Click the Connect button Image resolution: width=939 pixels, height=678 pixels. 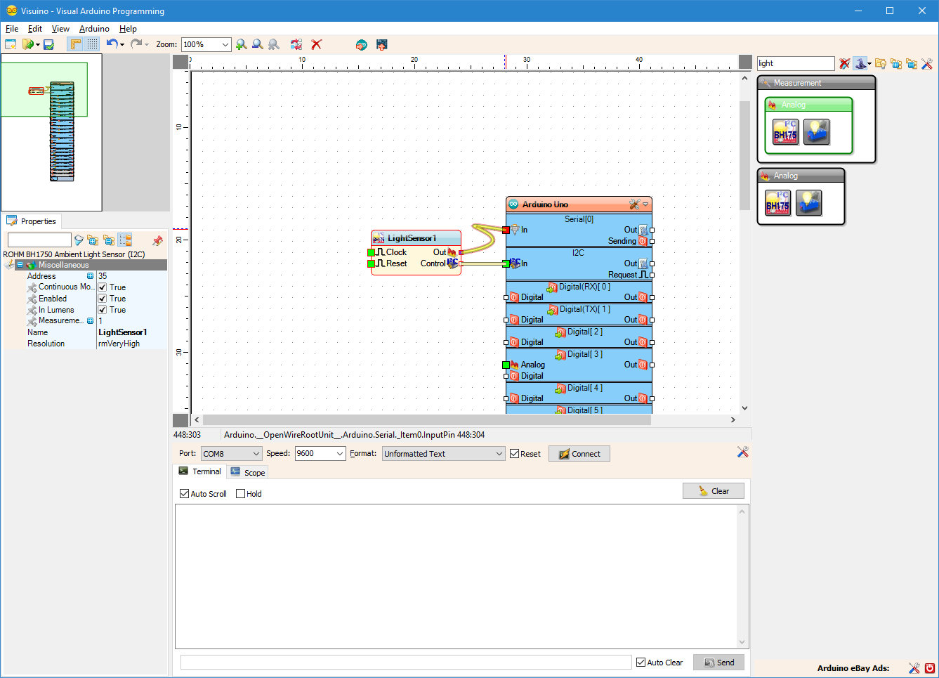[x=579, y=453]
